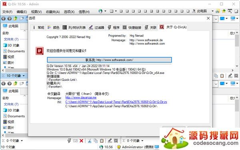Click the pencil edit icon in the right pane toolbar
240x150 pixels.
coord(230,76)
